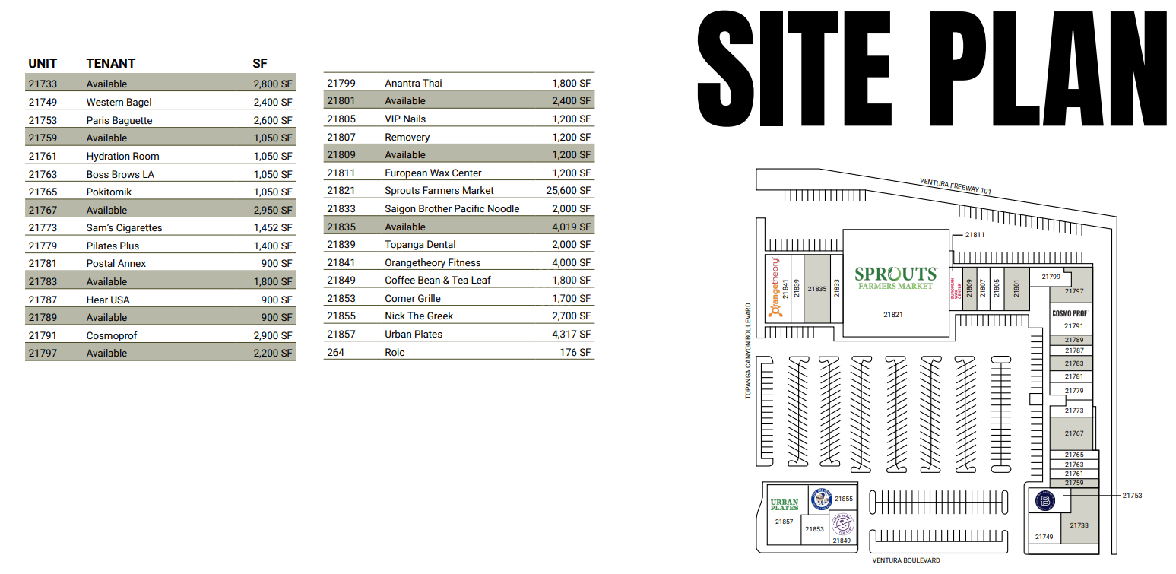Click unit 21835 on the site map
Screen dimensions: 1176x574
pos(817,289)
